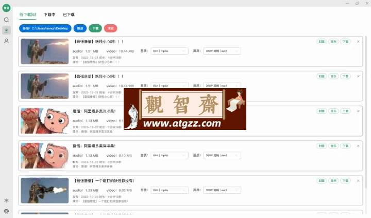The width and height of the screenshot is (371, 218).
Task: Open 画质 dropdown on 一个能打的妖怪都没有 card
Action: pos(222,190)
